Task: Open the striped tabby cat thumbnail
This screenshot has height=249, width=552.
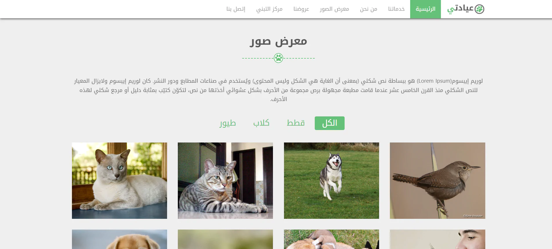Action: (x=225, y=181)
